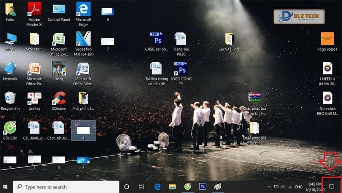
Task: Open the Start menu
Action: click(x=6, y=186)
